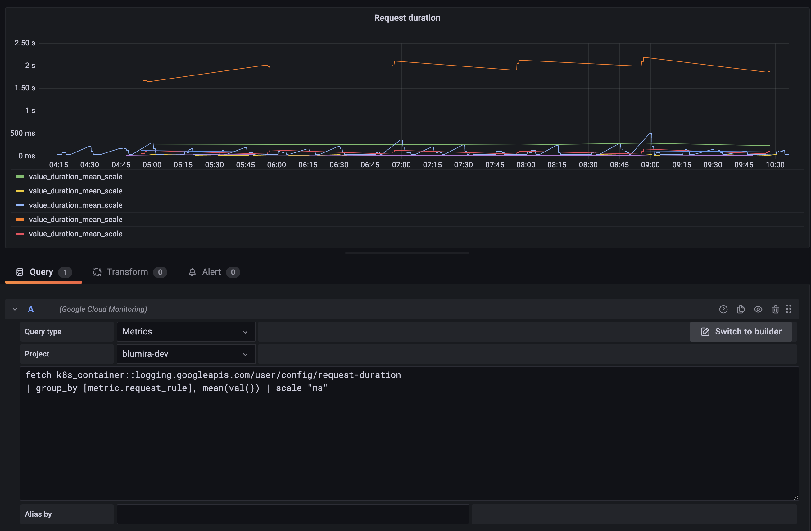Image resolution: width=811 pixels, height=531 pixels.
Task: Click the transform arrows icon beside Transform
Action: coord(97,272)
